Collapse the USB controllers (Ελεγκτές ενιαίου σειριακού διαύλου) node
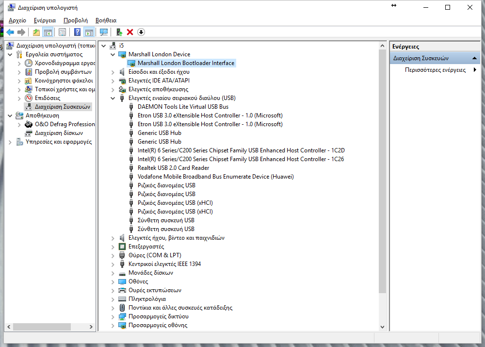Image resolution: width=485 pixels, height=347 pixels. (x=113, y=98)
